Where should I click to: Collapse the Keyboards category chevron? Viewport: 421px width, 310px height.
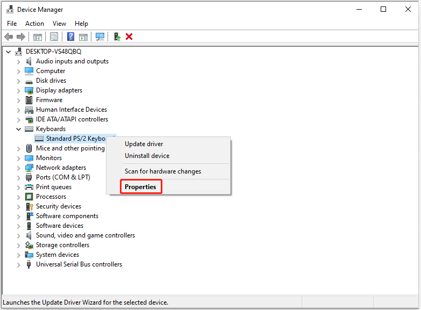18,129
